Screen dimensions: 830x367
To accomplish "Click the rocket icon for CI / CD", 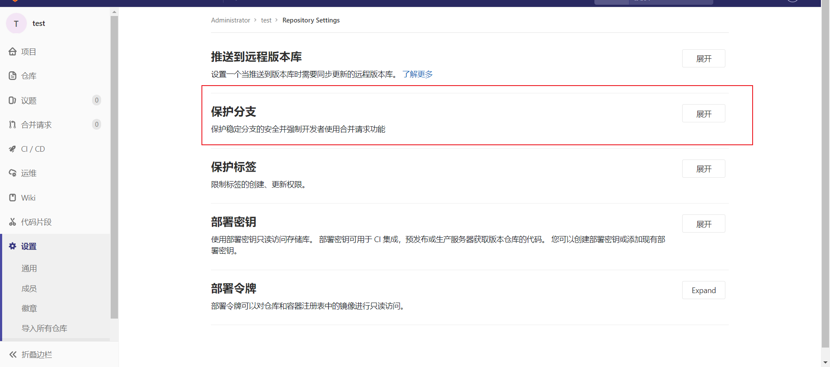I will pyautogui.click(x=13, y=149).
